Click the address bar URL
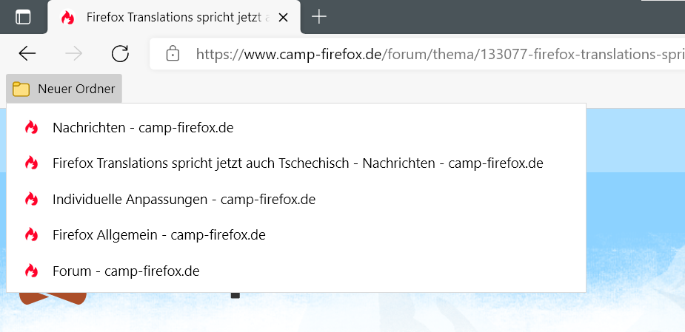The width and height of the screenshot is (685, 332). tap(437, 53)
